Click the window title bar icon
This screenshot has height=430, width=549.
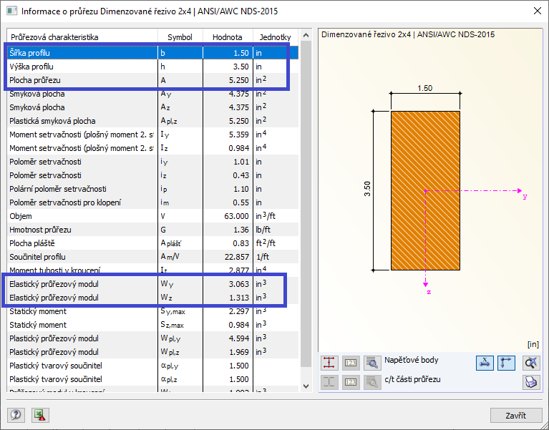click(11, 11)
